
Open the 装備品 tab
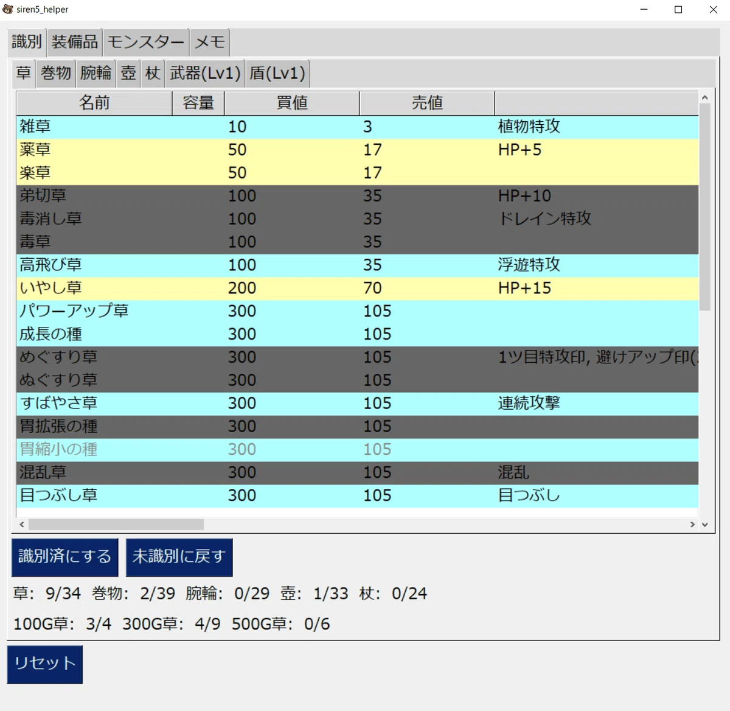click(x=75, y=42)
